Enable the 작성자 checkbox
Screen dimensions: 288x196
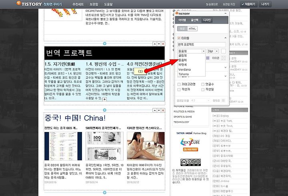click(x=179, y=90)
